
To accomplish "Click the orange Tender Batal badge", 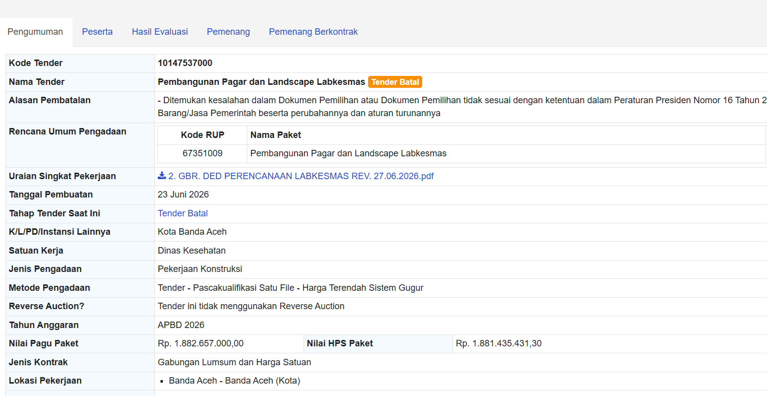I will 395,82.
